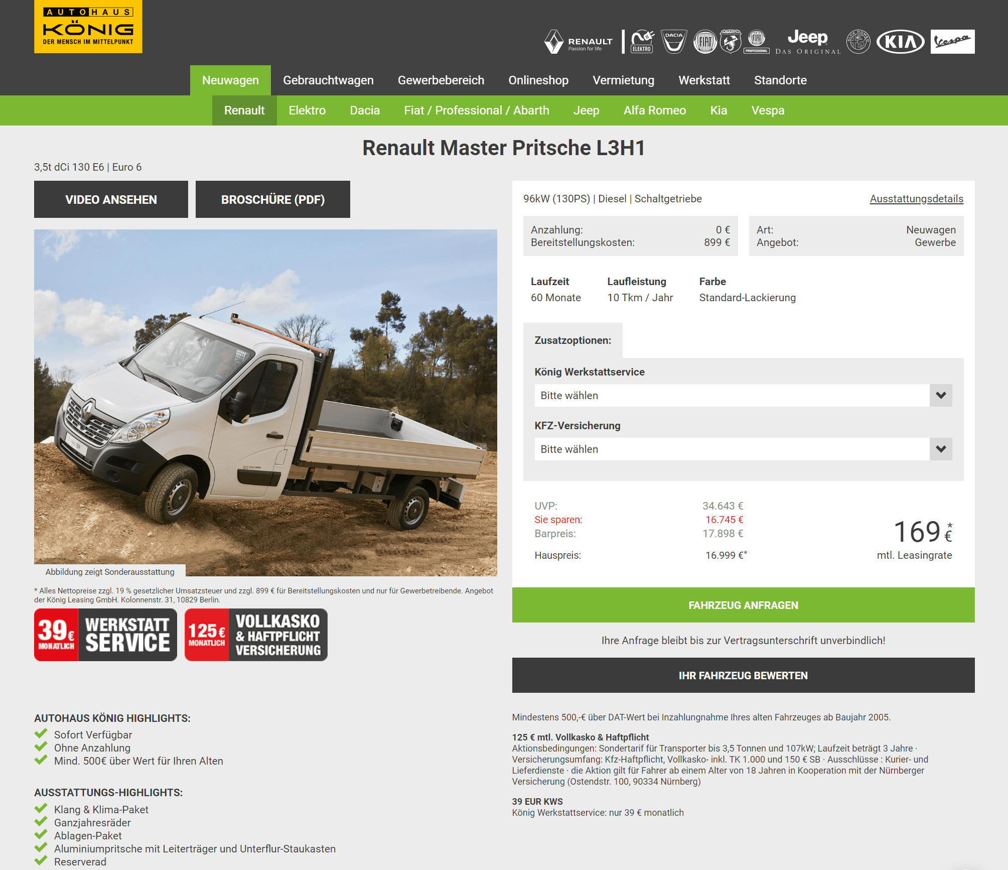Open the Neuwagen main menu tab
1008x870 pixels.
click(230, 80)
